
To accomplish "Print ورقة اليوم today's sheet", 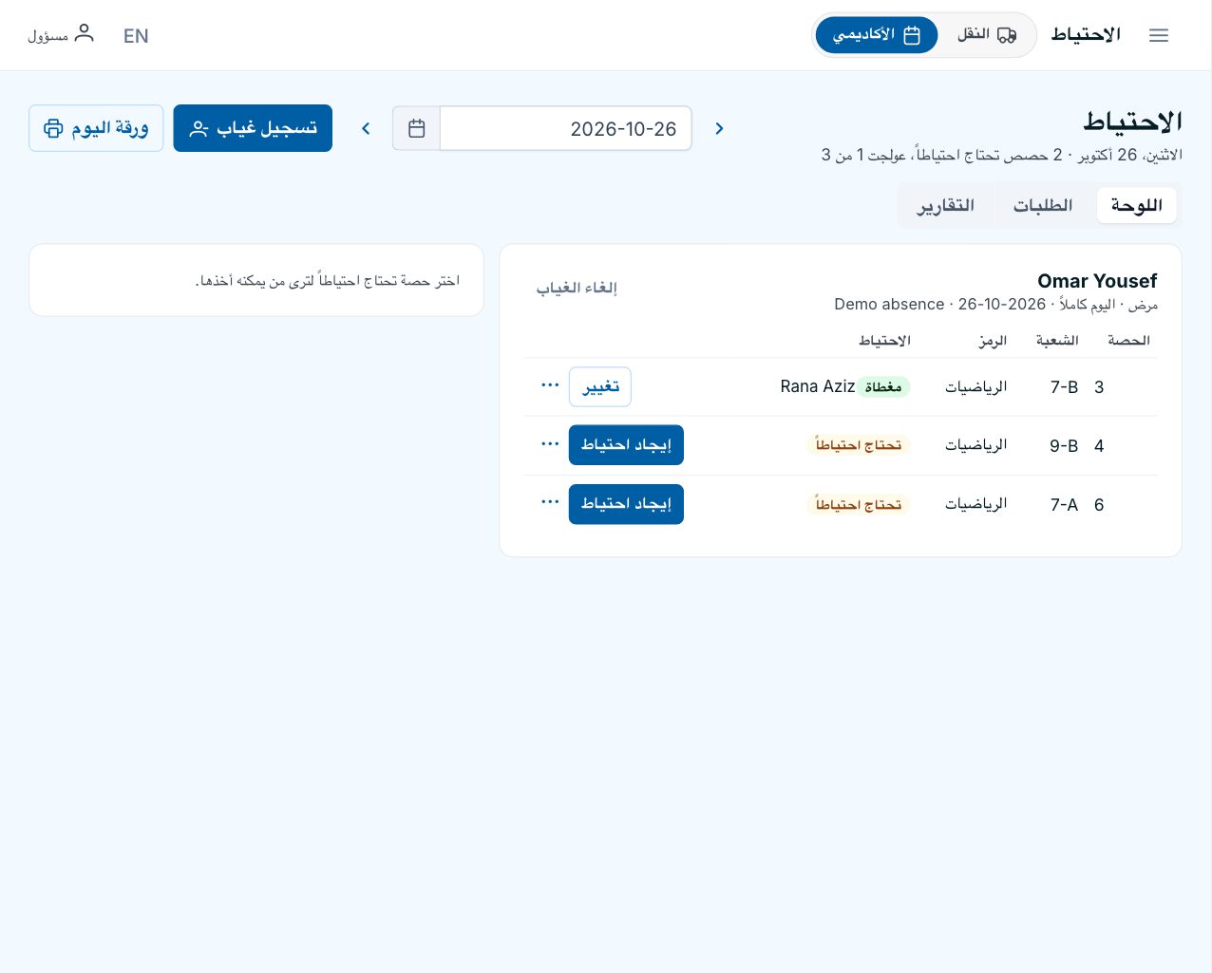I will [x=96, y=128].
